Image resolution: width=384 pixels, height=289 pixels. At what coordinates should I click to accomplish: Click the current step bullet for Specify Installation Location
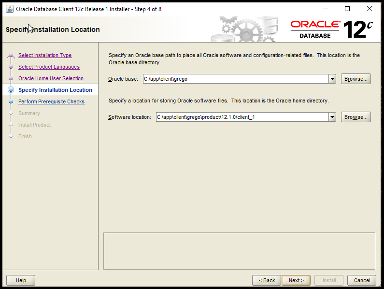coord(11,90)
